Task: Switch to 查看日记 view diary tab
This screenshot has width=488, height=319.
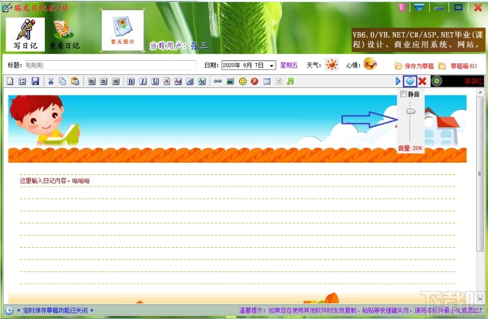Action: [64, 35]
